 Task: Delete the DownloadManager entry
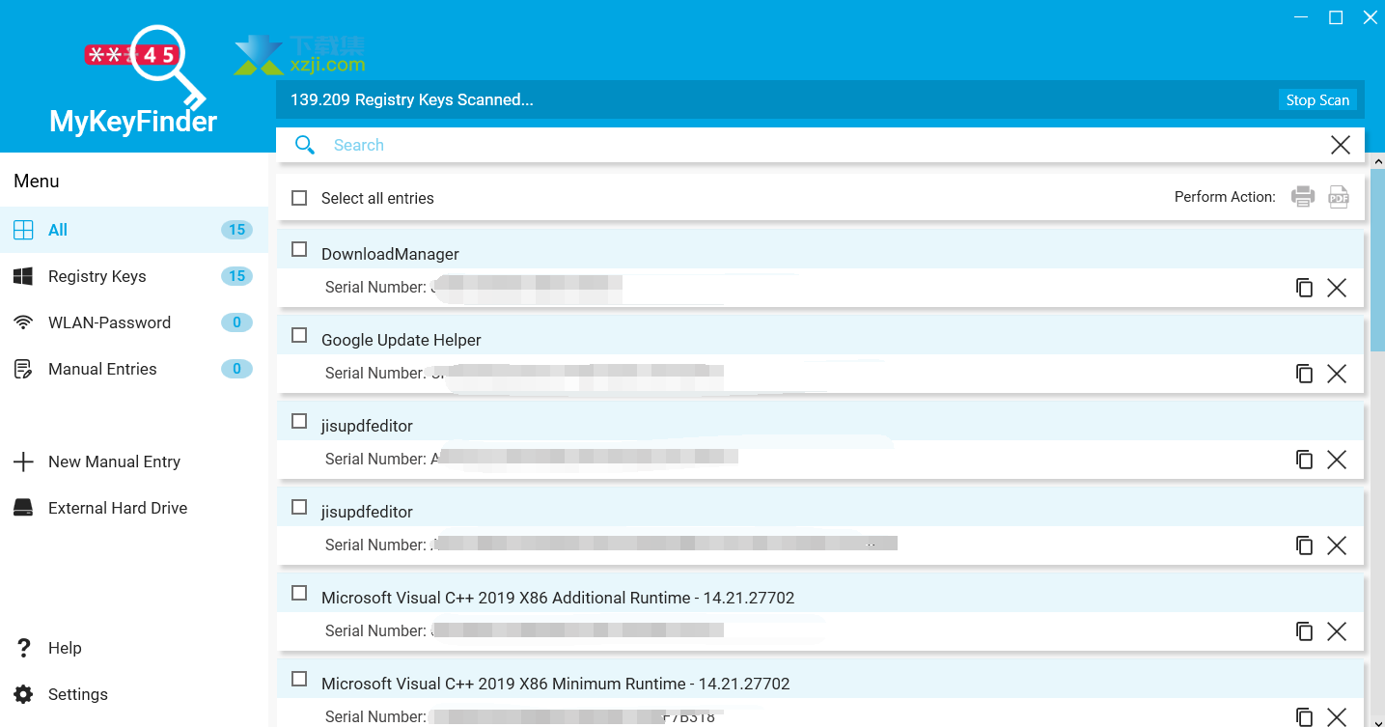pos(1337,288)
